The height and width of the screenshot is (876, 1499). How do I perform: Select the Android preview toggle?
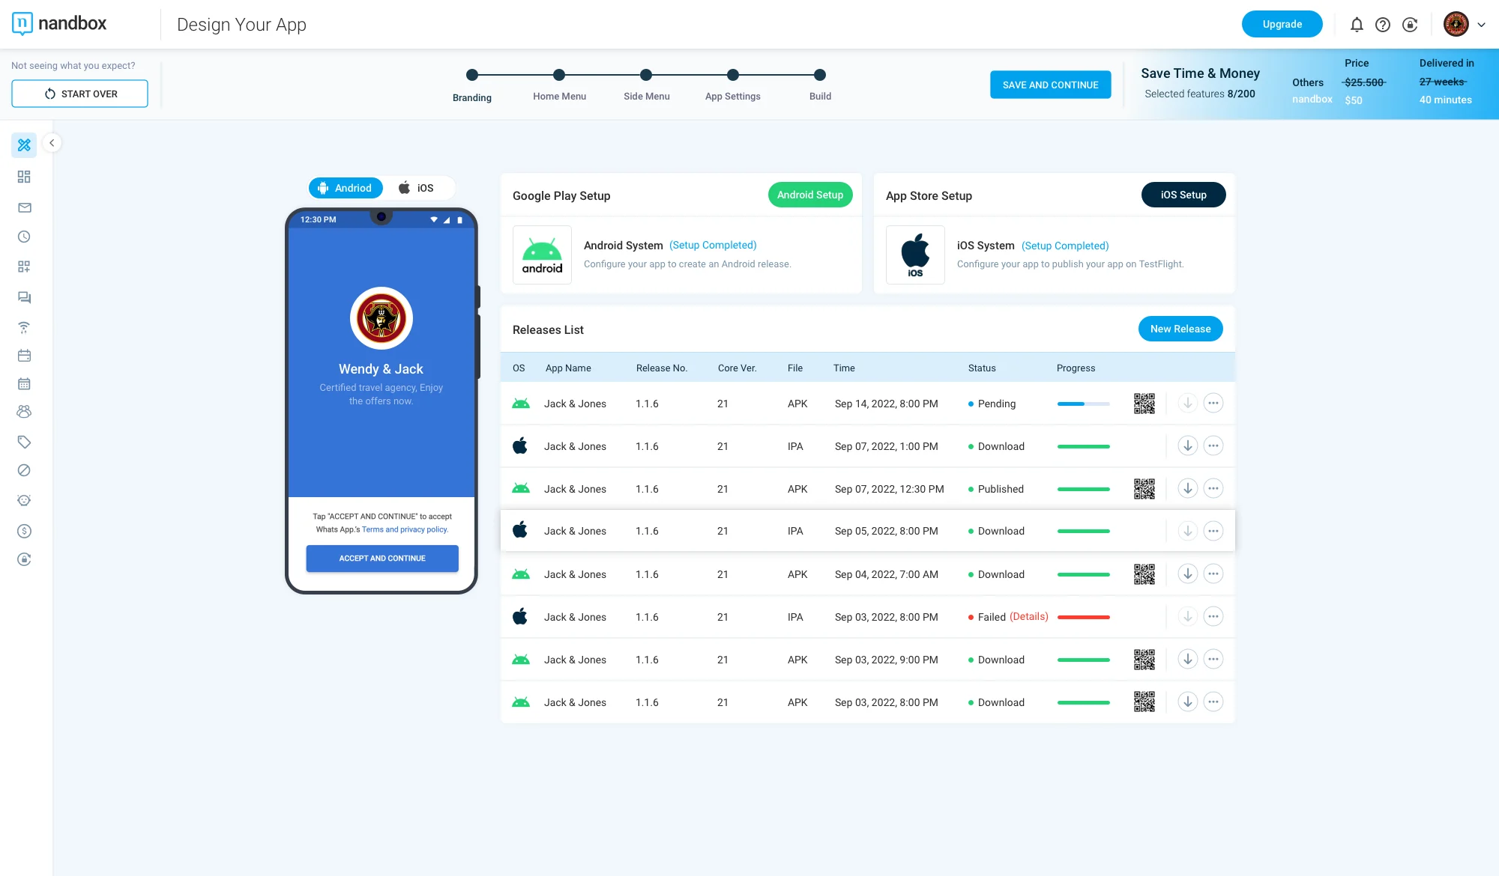pyautogui.click(x=346, y=188)
